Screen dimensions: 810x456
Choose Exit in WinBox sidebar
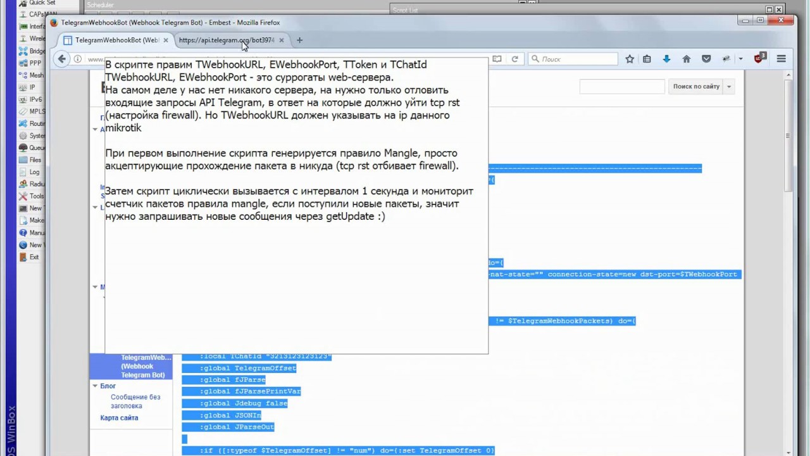(32, 257)
